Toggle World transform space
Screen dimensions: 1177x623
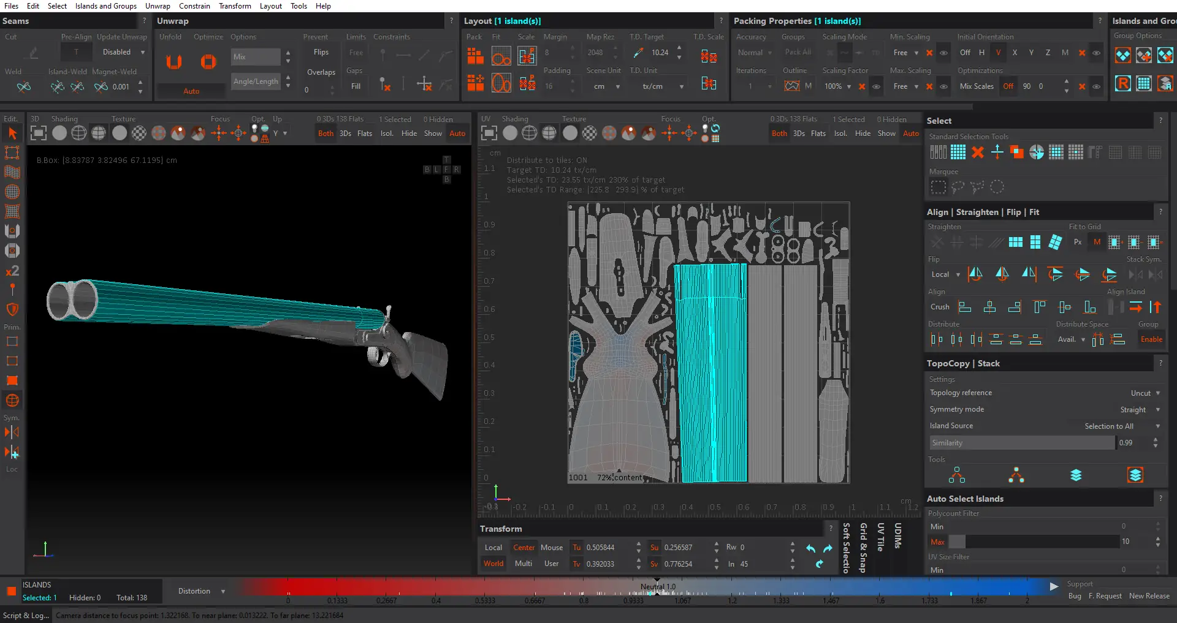coord(493,564)
